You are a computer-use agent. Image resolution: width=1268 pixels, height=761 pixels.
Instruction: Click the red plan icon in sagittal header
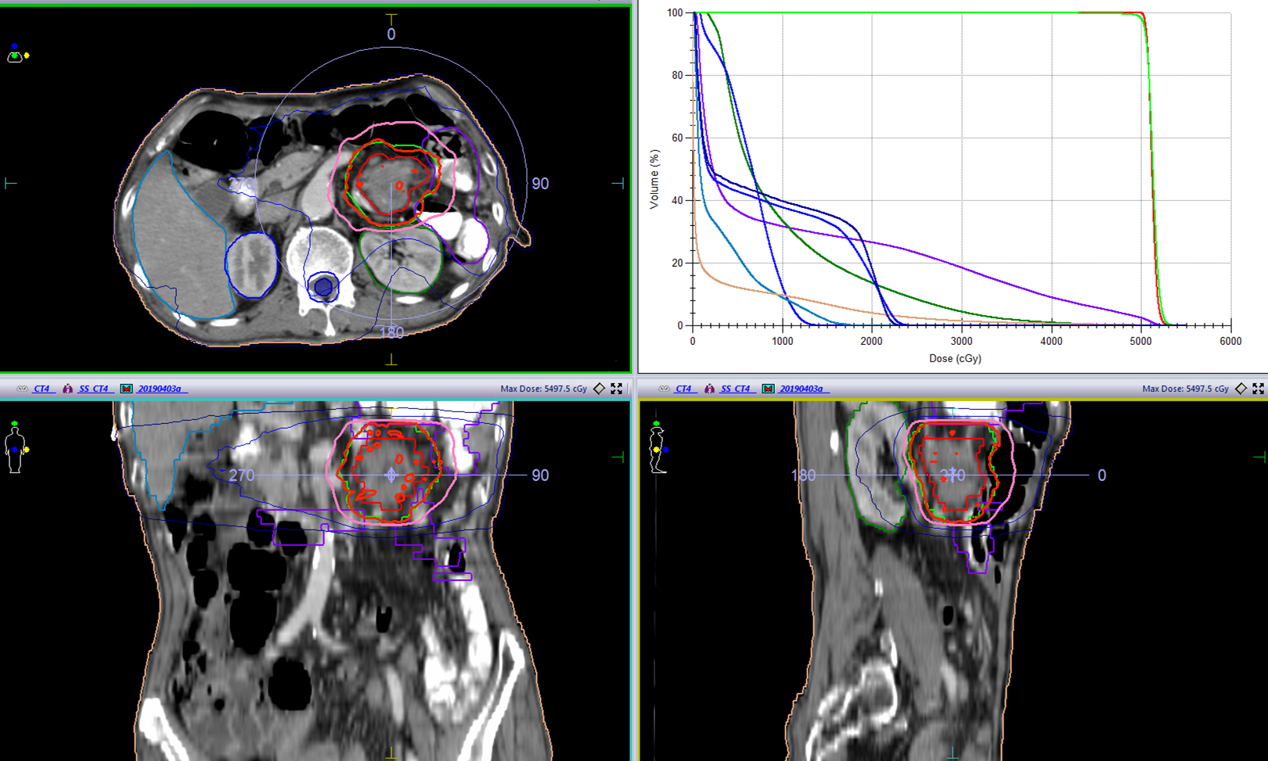click(769, 389)
